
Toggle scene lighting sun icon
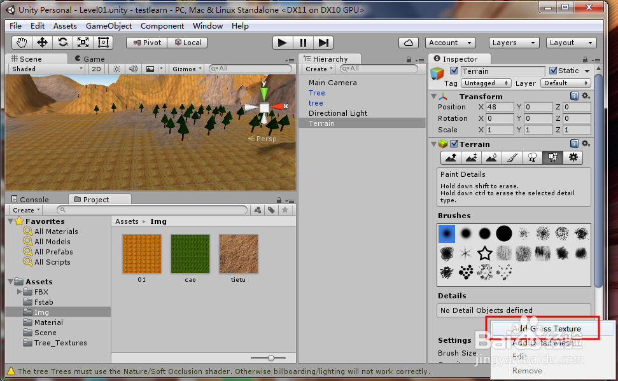point(116,69)
